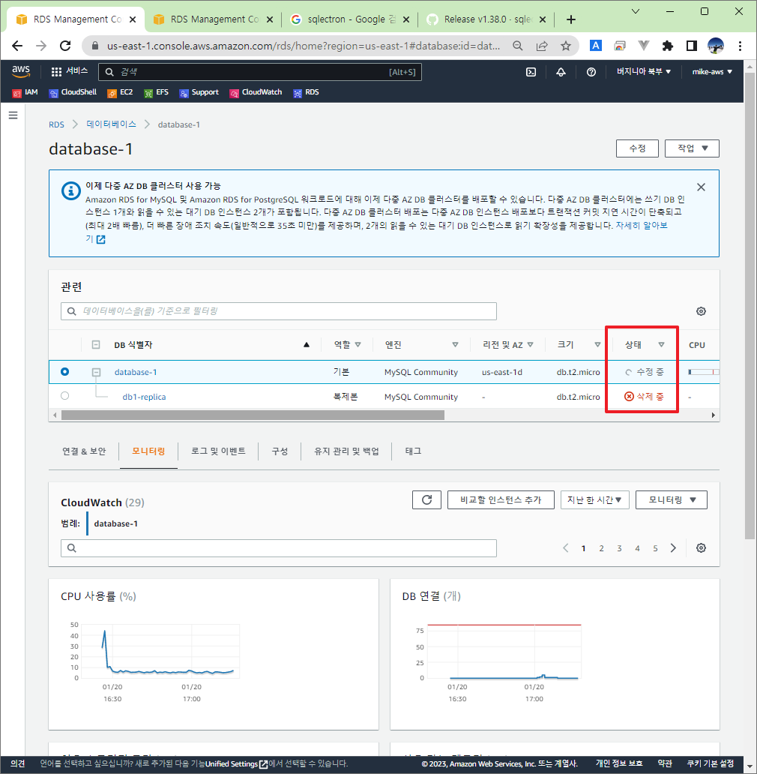Sort by 엔진 column
The height and width of the screenshot is (774, 757).
[x=421, y=345]
